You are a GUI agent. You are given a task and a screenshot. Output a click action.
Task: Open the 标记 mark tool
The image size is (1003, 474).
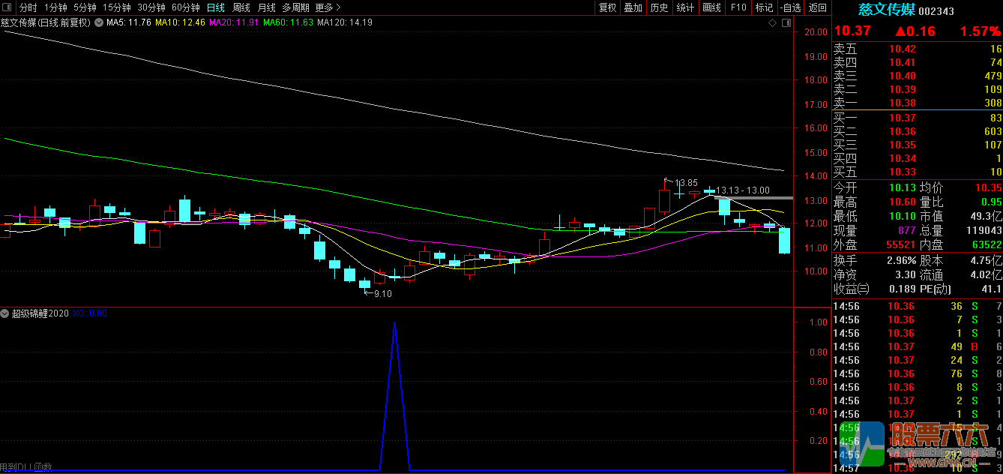[x=764, y=7]
